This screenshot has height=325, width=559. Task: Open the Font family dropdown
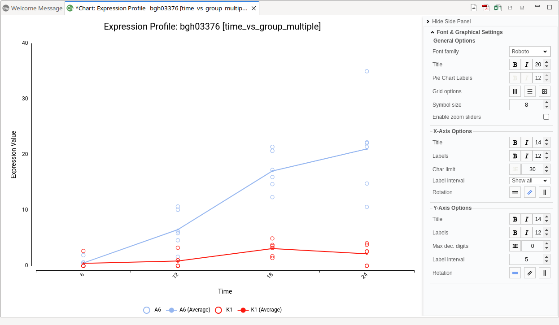point(529,52)
